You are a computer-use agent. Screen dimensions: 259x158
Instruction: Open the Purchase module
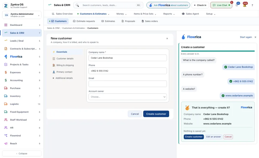point(22,88)
